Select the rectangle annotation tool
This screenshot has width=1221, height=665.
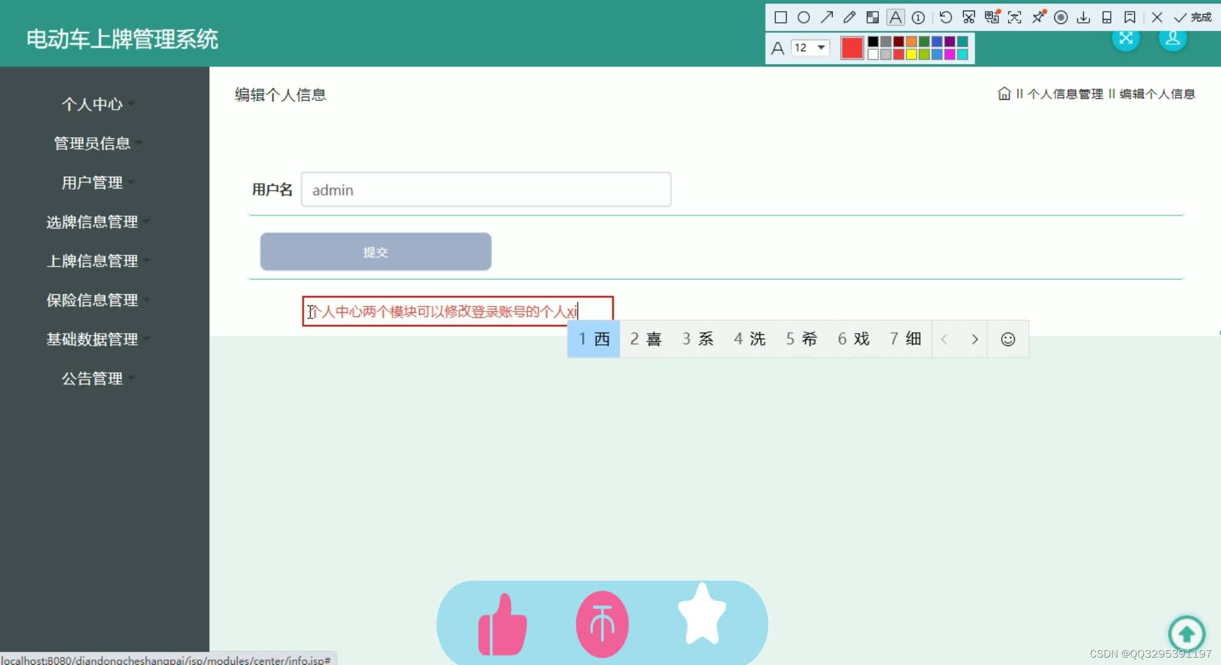780,17
